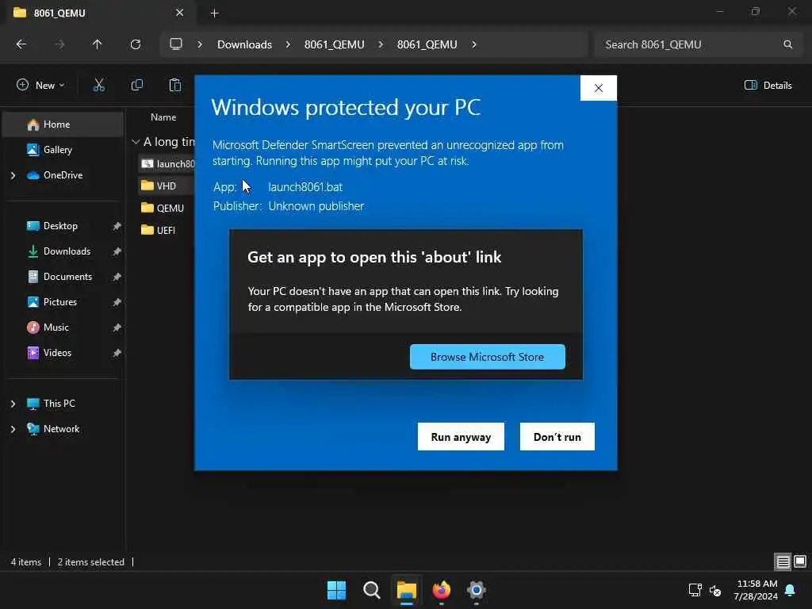
Task: Close the SmartScreen dialog with X
Action: 598,88
